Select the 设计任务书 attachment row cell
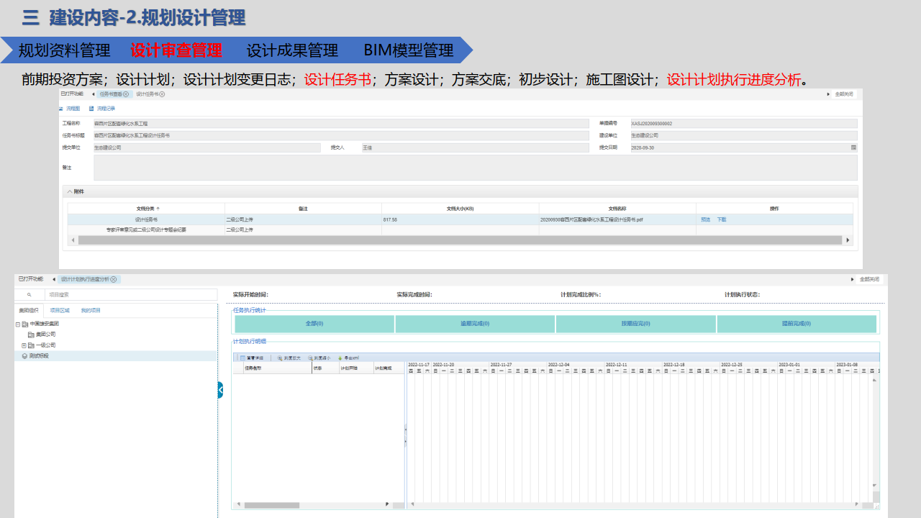This screenshot has height=518, width=921. pos(146,219)
